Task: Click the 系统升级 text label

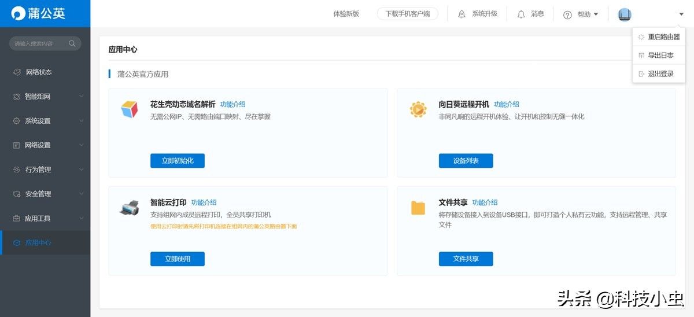Action: click(x=485, y=14)
